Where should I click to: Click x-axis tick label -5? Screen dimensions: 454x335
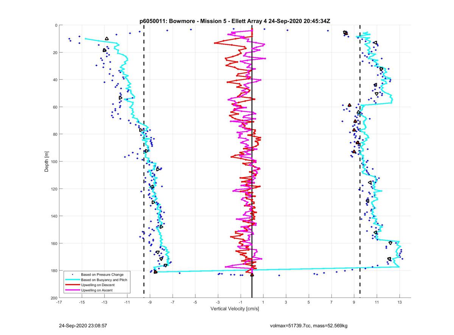point(195,302)
